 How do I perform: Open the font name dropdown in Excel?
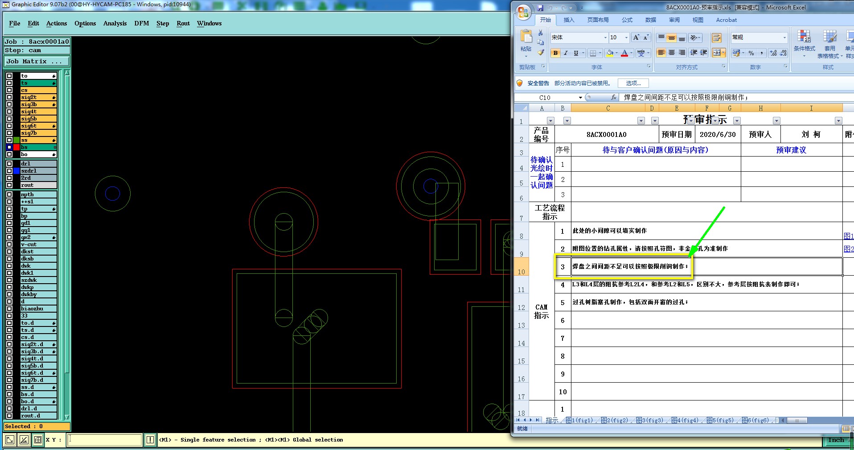[605, 37]
